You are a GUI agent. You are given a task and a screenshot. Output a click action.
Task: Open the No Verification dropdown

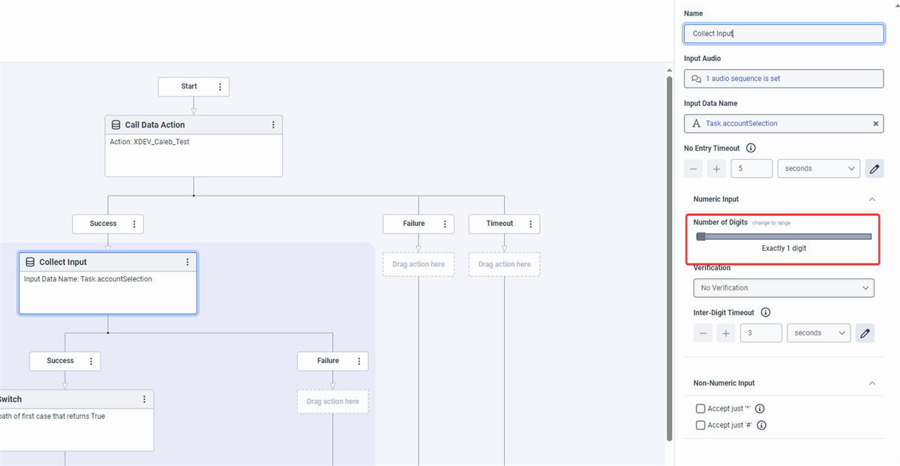(783, 288)
